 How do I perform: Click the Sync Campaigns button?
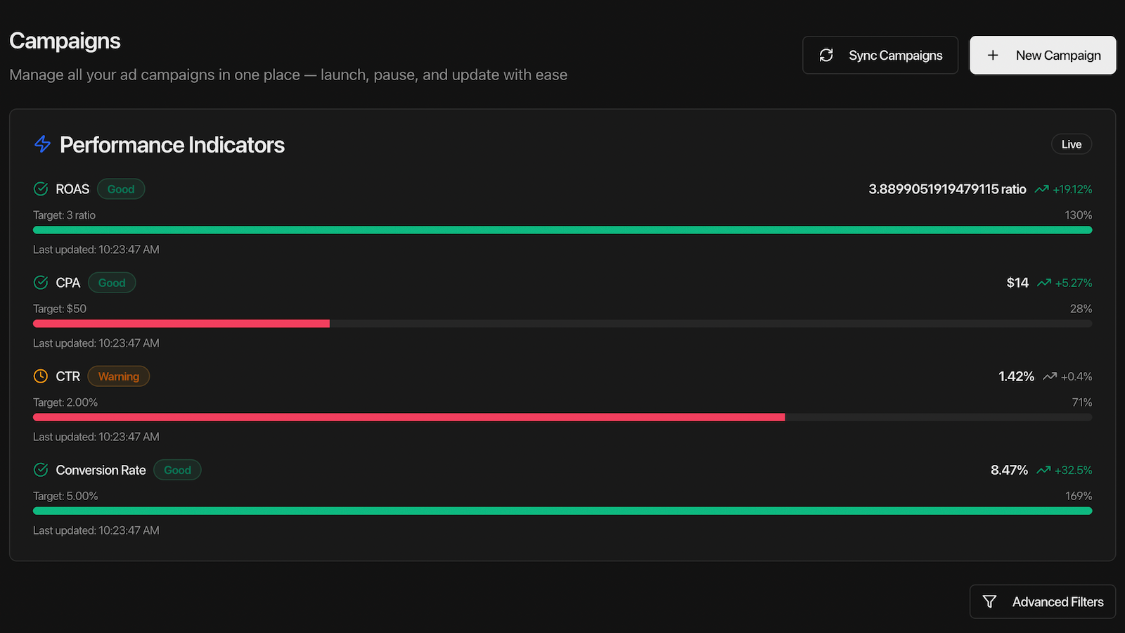tap(880, 55)
